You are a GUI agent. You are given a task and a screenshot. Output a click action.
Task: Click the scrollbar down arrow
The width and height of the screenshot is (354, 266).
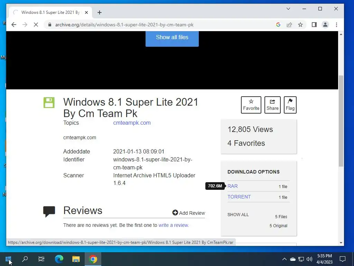[x=341, y=243]
